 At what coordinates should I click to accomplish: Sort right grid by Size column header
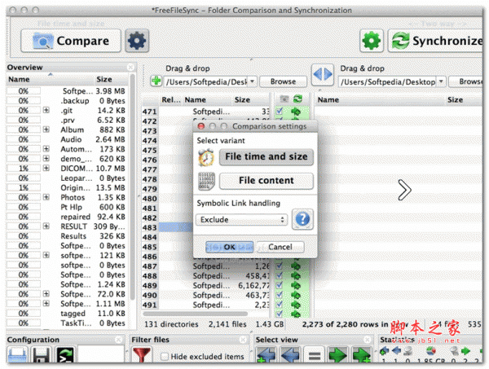tap(464, 99)
